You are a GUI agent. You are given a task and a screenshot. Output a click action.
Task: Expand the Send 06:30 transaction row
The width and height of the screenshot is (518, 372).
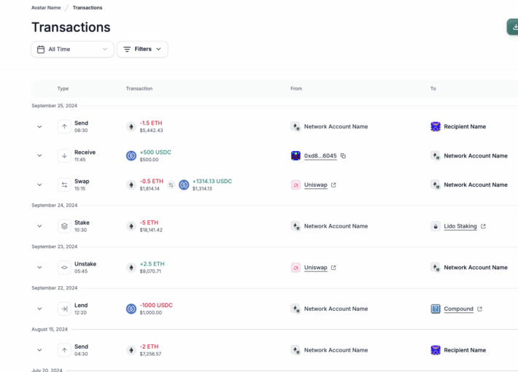point(39,127)
